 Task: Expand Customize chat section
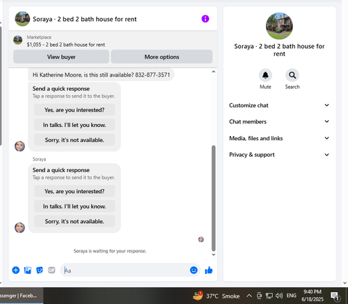coord(279,105)
